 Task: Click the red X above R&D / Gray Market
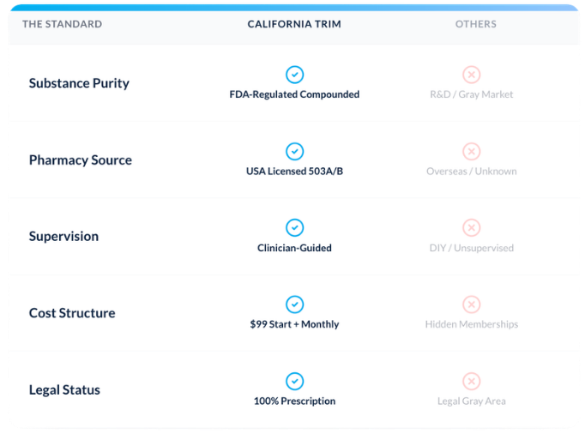[x=471, y=75]
